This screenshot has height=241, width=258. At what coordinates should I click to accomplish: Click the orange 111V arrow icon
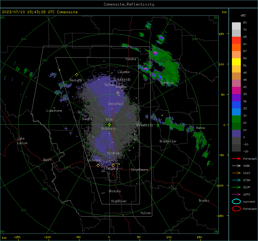[x=236, y=173]
